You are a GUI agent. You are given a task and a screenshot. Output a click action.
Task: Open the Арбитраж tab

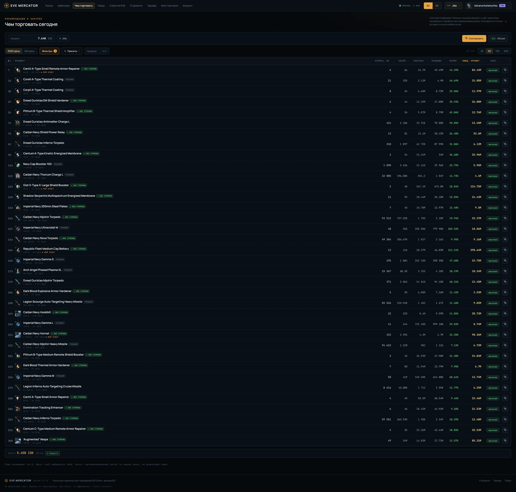64,5
